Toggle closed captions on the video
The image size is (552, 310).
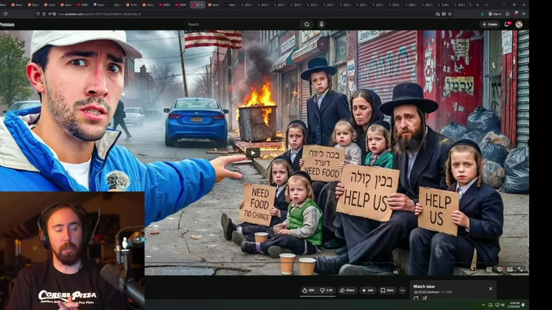click(x=489, y=269)
